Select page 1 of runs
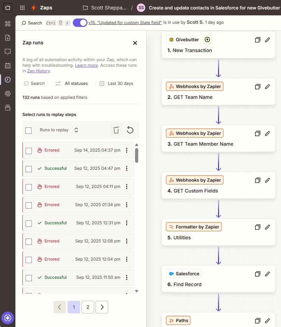 [x=74, y=307]
